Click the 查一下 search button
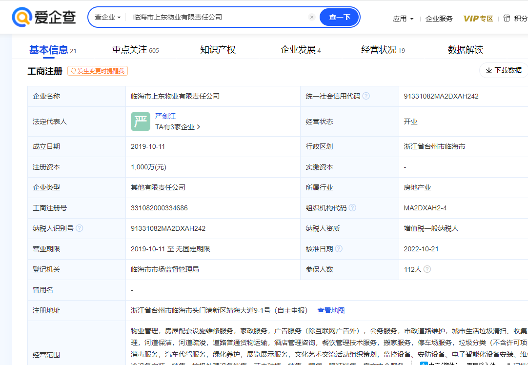This screenshot has width=528, height=365. pos(340,17)
